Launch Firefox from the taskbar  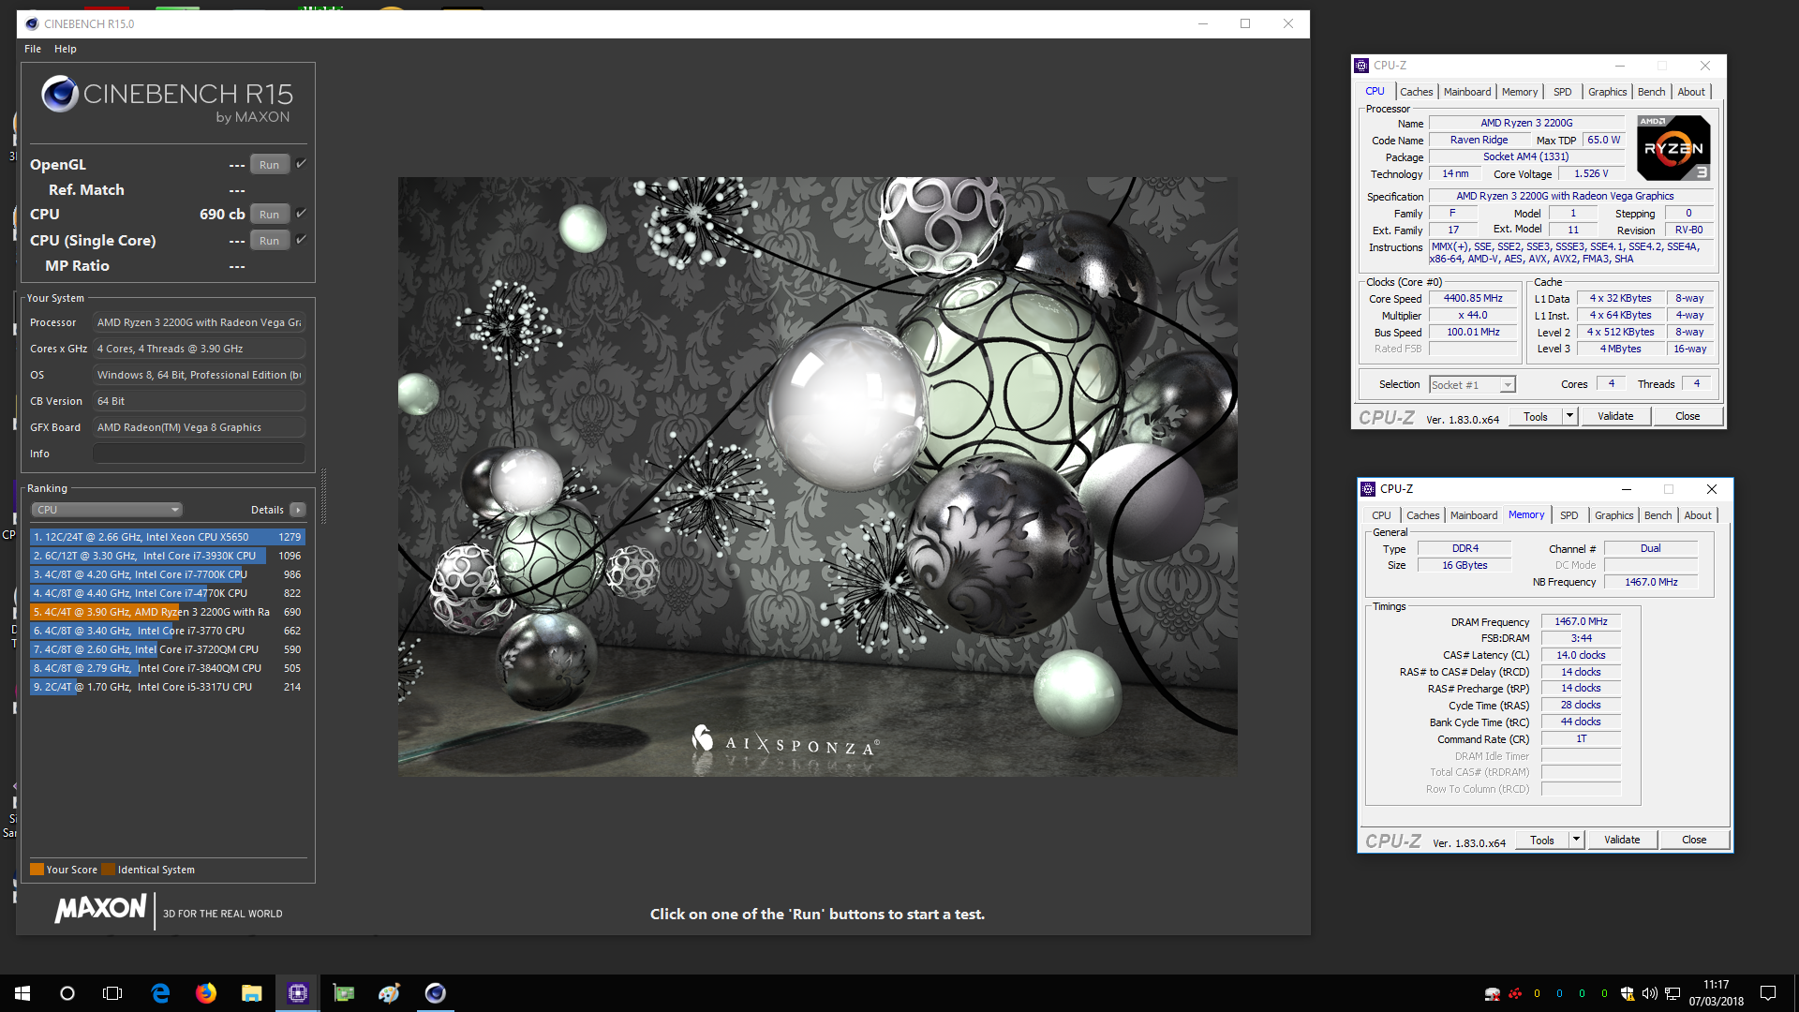(206, 993)
